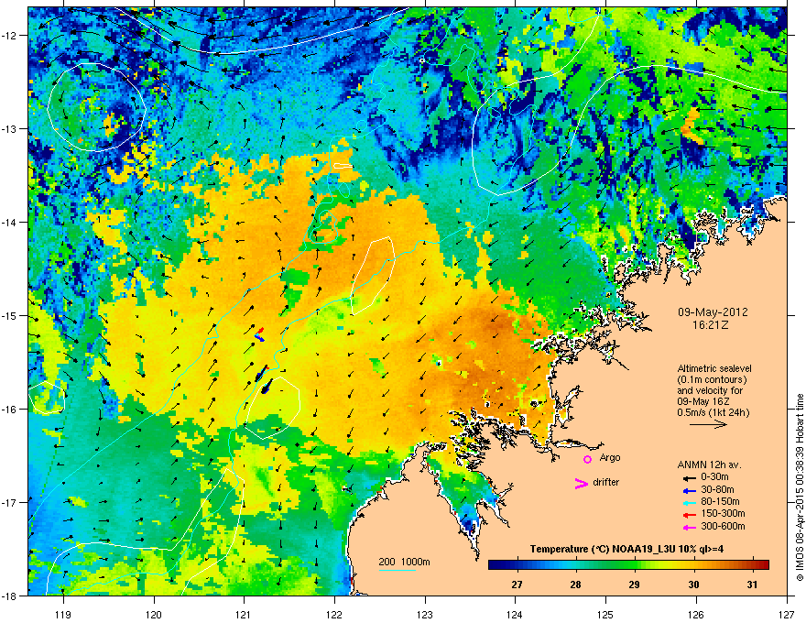Click the longitude label 124
The image size is (806, 623).
coord(515,614)
